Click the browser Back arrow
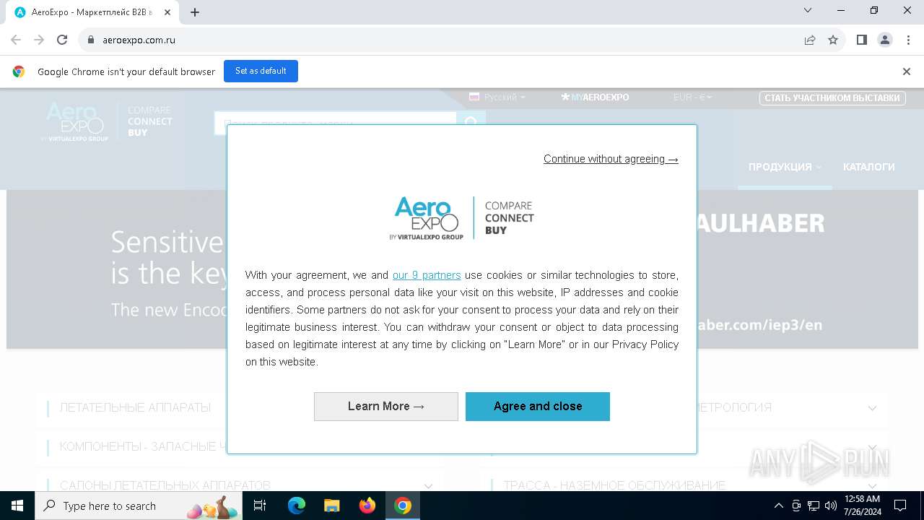The width and height of the screenshot is (924, 520). pos(16,40)
